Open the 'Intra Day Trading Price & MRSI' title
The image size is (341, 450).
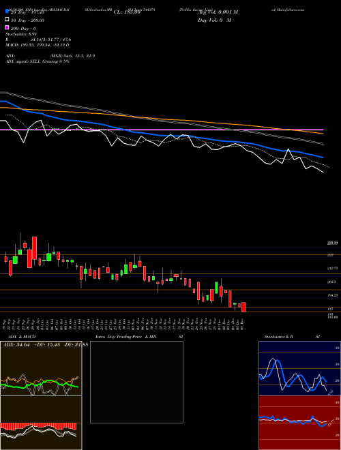(139, 337)
